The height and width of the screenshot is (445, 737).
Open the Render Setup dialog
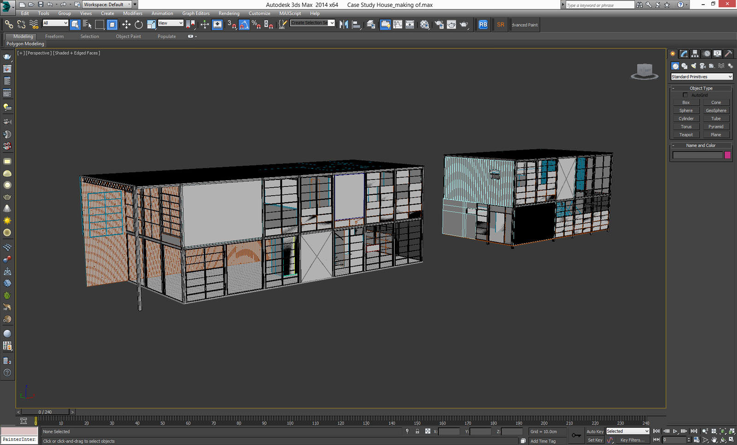439,24
